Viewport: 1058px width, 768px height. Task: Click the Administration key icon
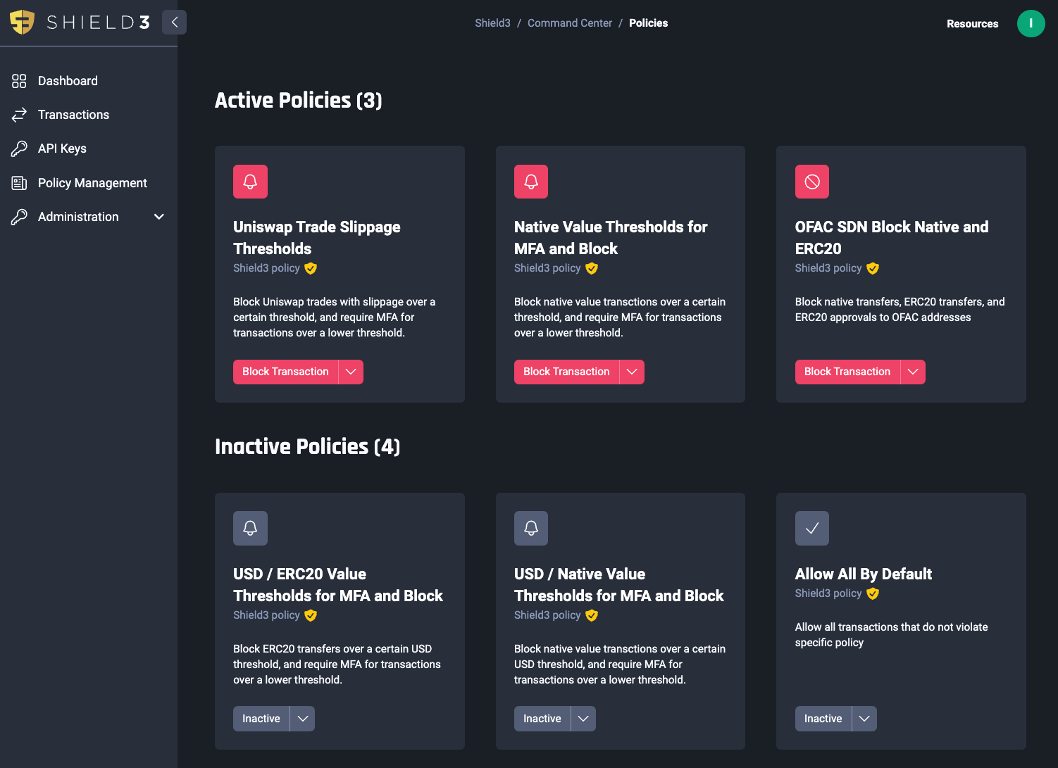pos(19,217)
